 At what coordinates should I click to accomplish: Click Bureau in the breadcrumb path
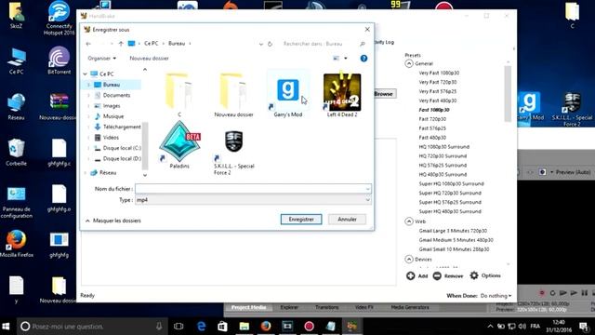[177, 44]
